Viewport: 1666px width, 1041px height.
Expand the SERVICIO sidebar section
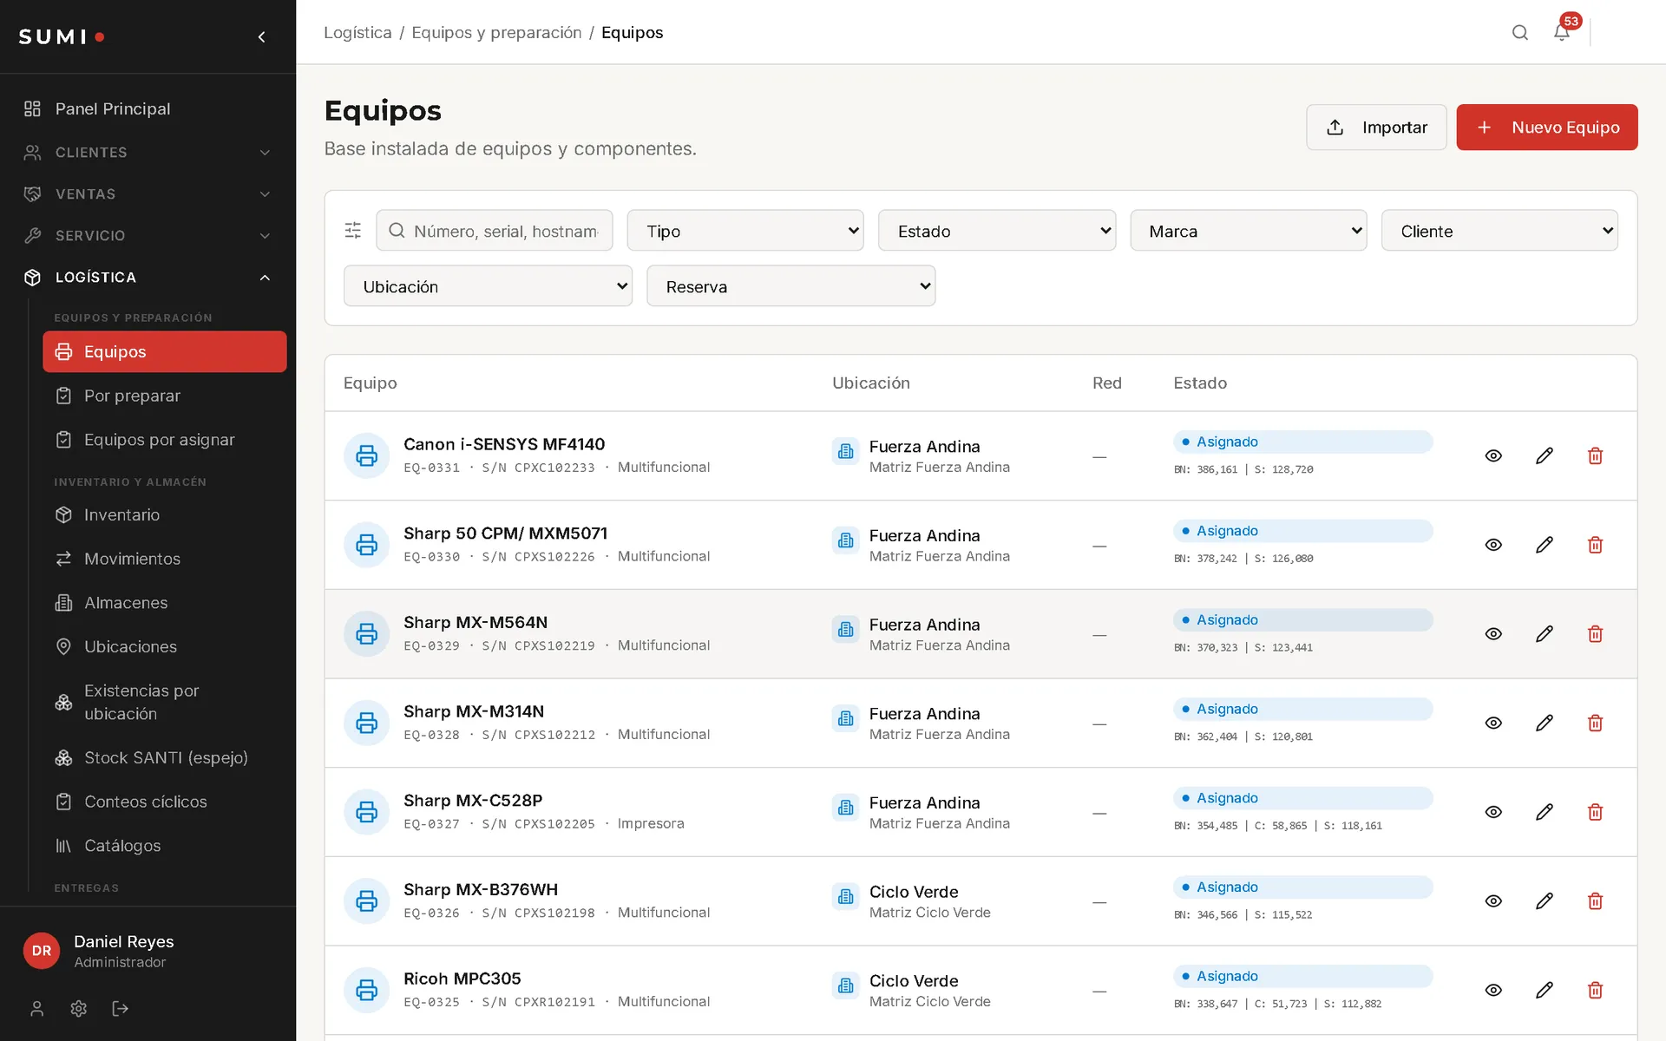click(x=148, y=236)
